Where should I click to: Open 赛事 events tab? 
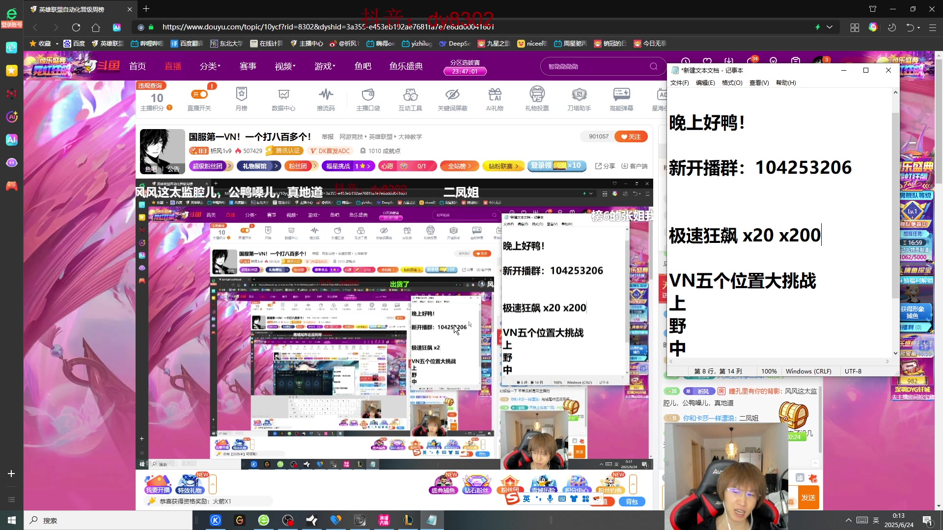tap(248, 66)
